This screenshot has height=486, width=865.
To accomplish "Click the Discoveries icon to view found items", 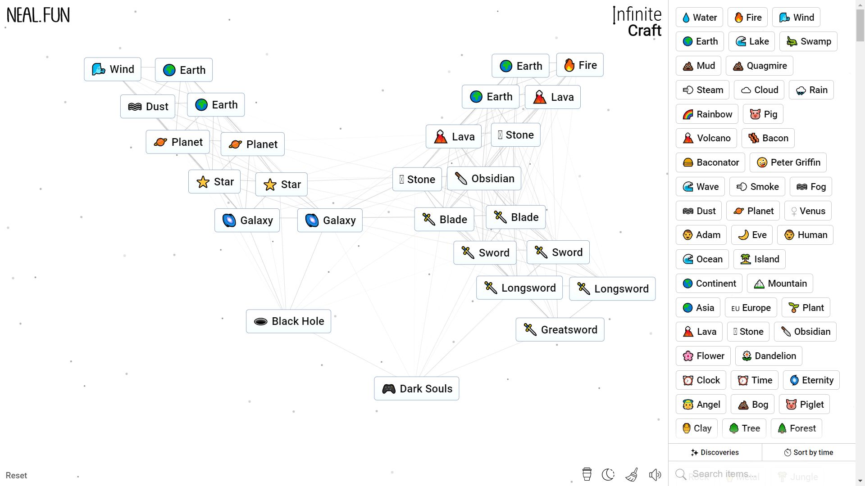I will 715,452.
